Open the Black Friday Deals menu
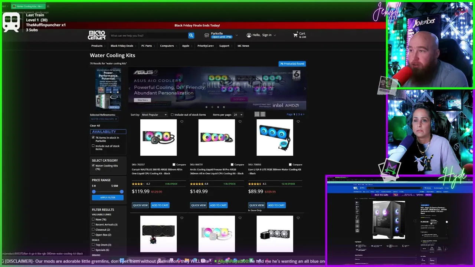This screenshot has width=475, height=267. pos(123,46)
